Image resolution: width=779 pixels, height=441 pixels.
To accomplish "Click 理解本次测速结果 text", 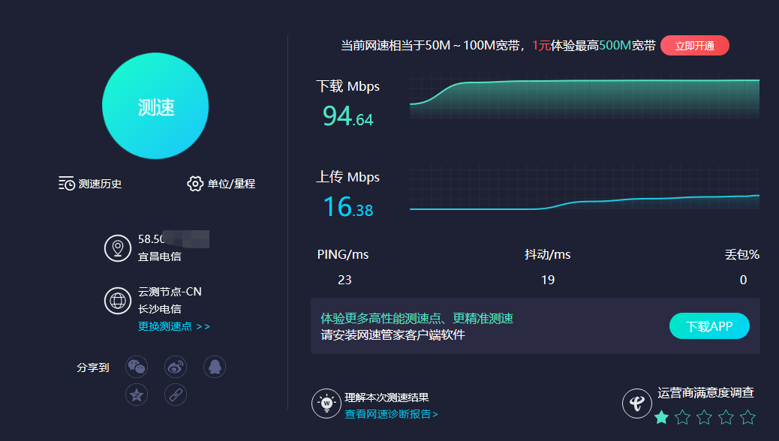I will point(387,397).
